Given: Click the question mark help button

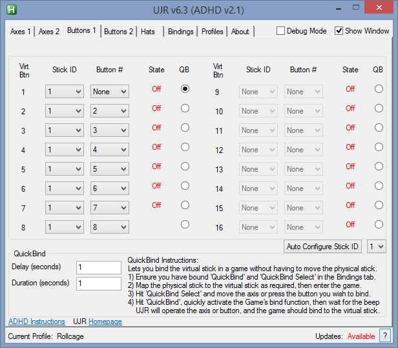Looking at the screenshot, I should click(384, 336).
